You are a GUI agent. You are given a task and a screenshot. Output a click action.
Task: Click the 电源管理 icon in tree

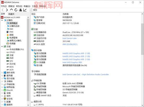[8, 38]
